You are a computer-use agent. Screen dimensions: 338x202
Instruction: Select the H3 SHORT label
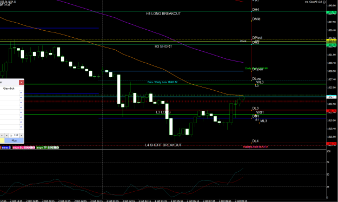[163, 46]
